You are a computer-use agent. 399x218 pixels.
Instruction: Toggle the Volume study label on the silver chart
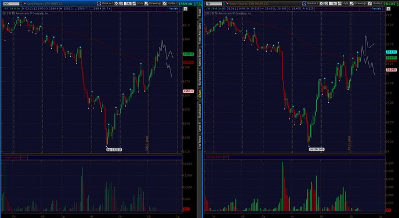coord(214,158)
